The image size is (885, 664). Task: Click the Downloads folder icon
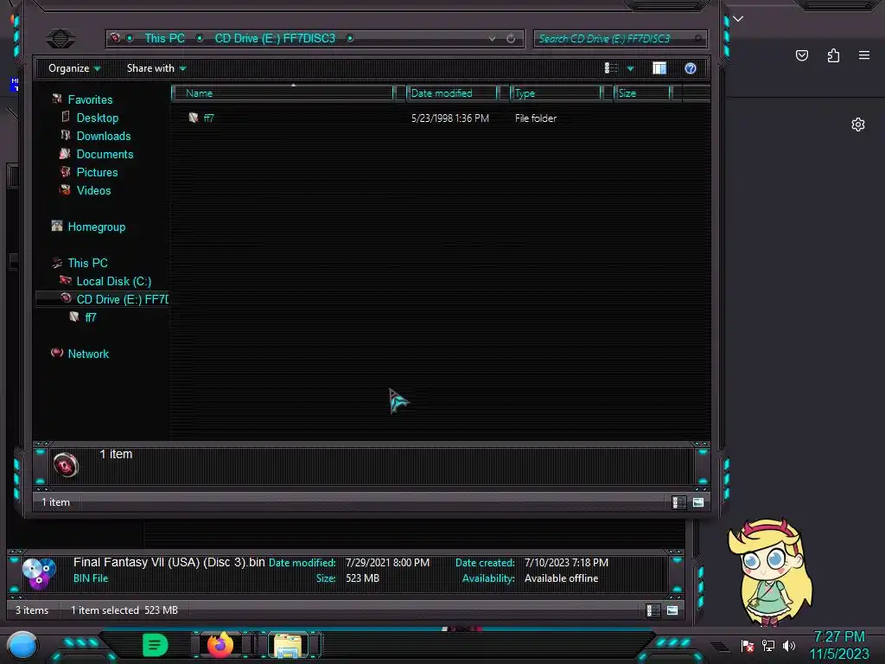66,135
